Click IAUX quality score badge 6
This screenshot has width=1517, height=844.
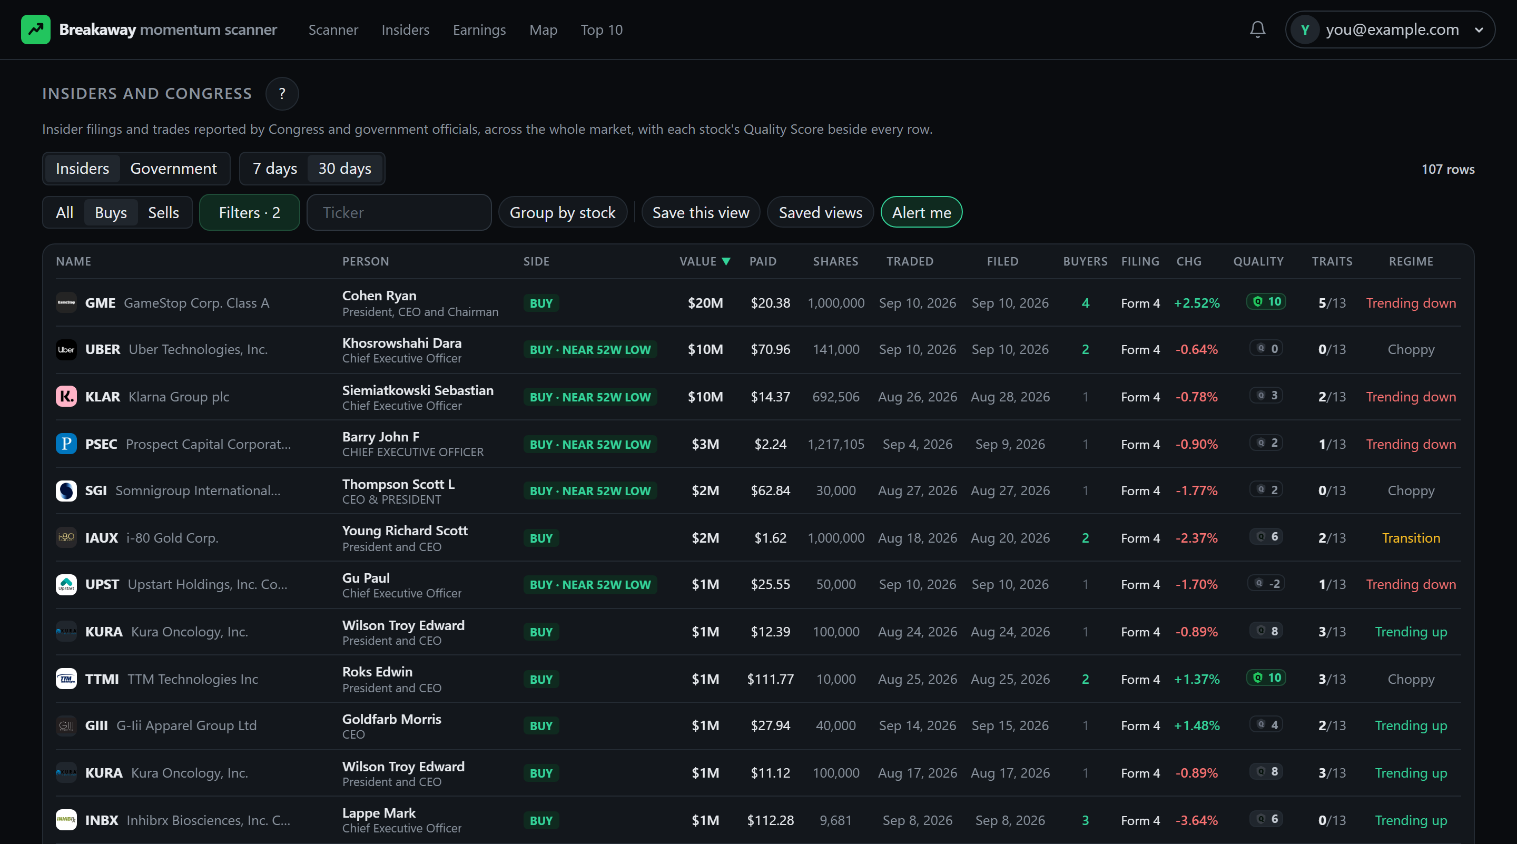point(1266,536)
